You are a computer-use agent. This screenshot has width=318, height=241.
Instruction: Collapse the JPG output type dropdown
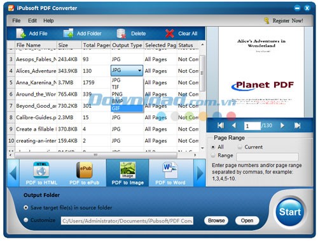pyautogui.click(x=140, y=70)
